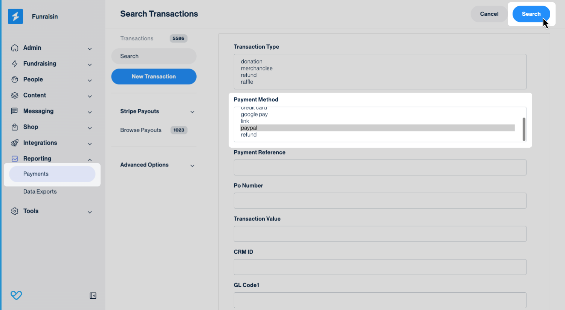
Task: Click the Admin home icon
Action: [15, 48]
